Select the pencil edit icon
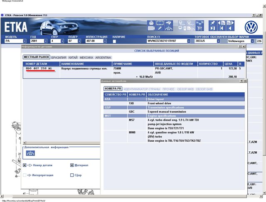 pos(160,28)
